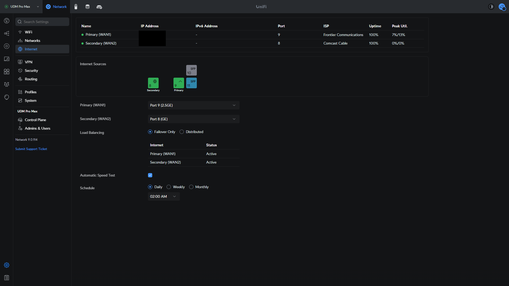Open the Ports/Insights grid icon in left rail
This screenshot has width=509, height=286.
coord(7,72)
